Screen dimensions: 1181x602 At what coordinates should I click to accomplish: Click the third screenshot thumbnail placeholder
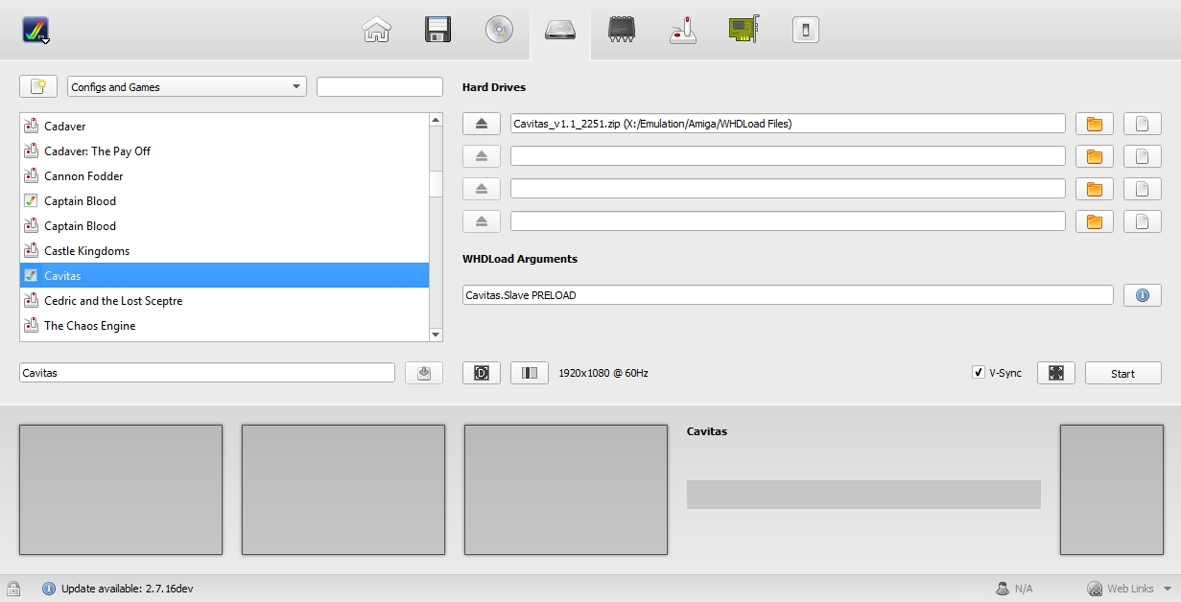(x=566, y=490)
